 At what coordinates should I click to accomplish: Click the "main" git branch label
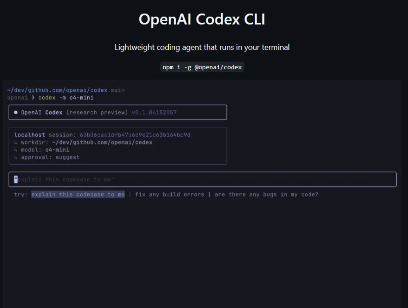(x=118, y=90)
